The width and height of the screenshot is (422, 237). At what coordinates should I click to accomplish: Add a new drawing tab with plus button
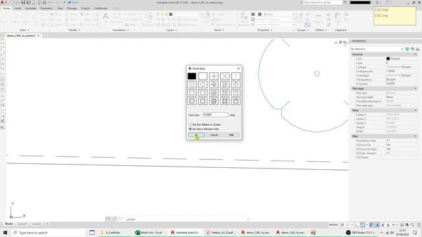click(x=45, y=36)
